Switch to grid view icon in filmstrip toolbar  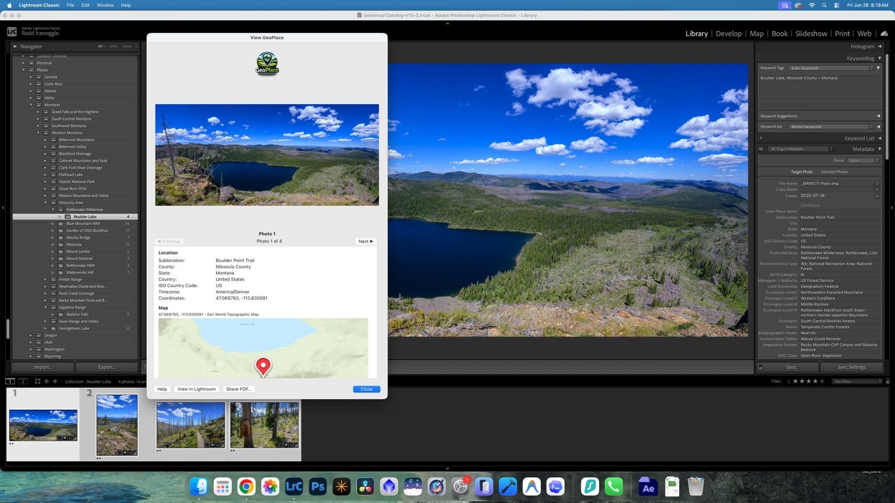pos(37,381)
